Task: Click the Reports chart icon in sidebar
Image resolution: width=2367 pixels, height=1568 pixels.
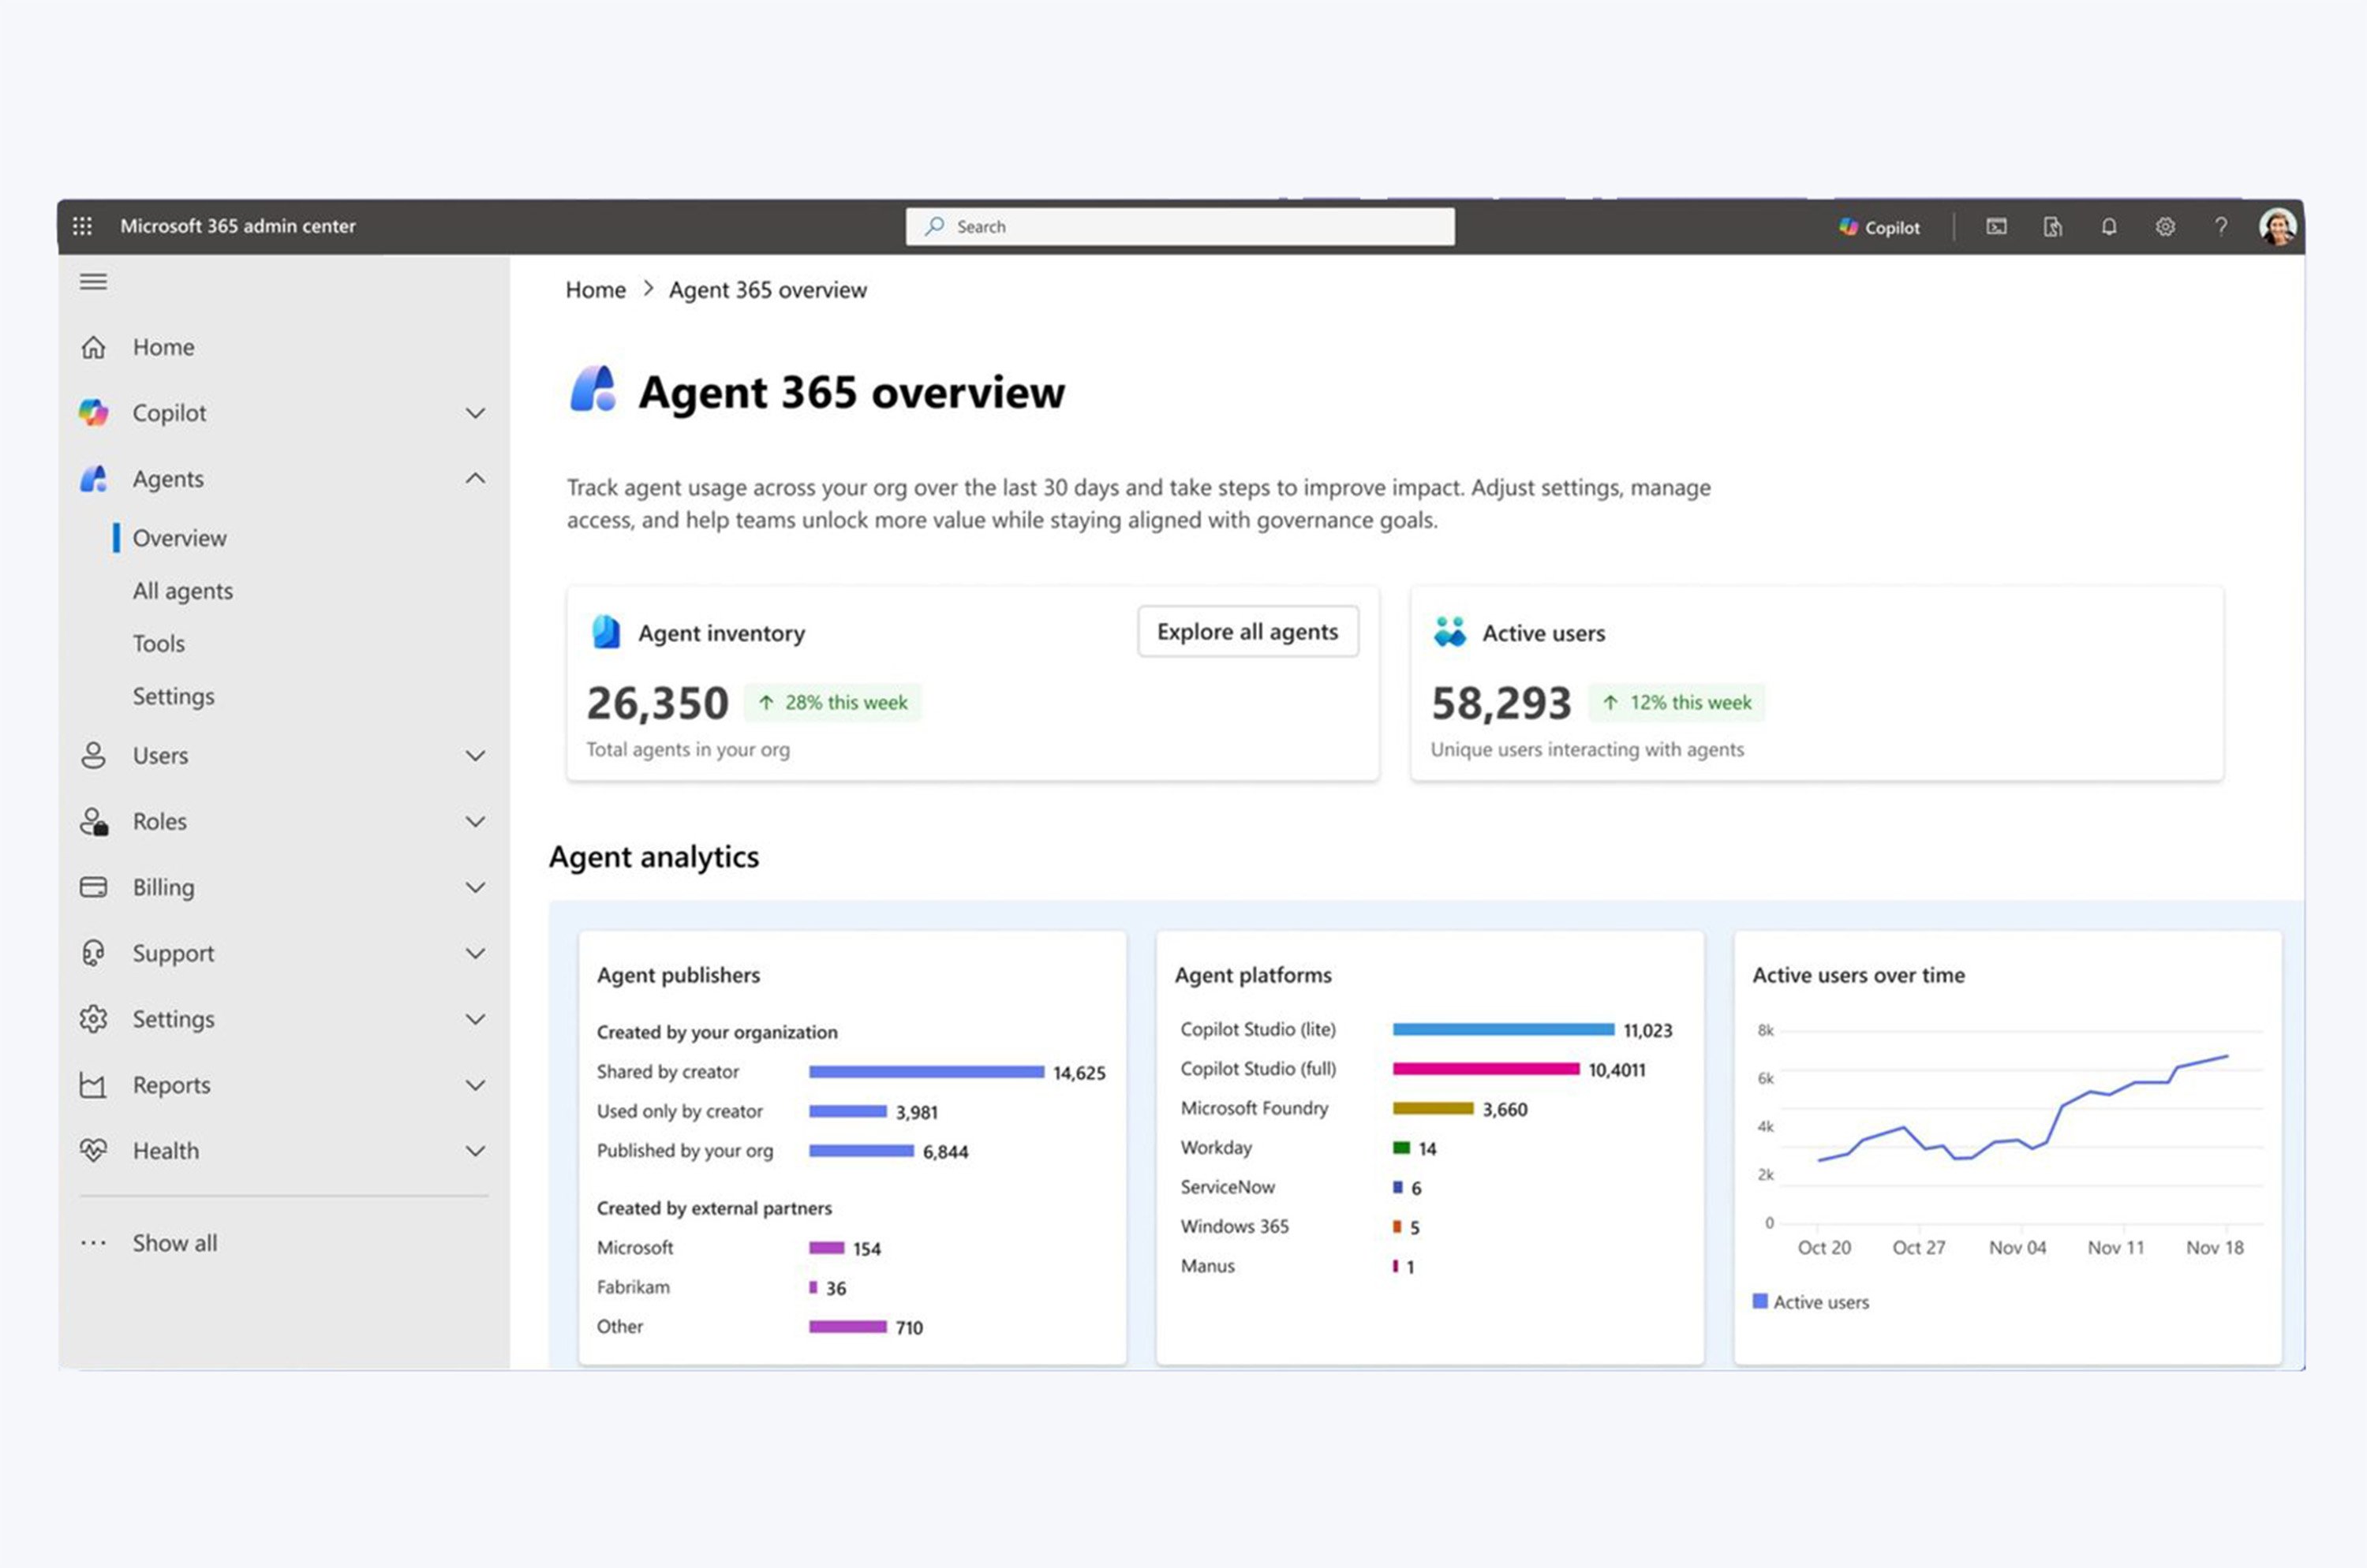Action: click(x=93, y=1085)
